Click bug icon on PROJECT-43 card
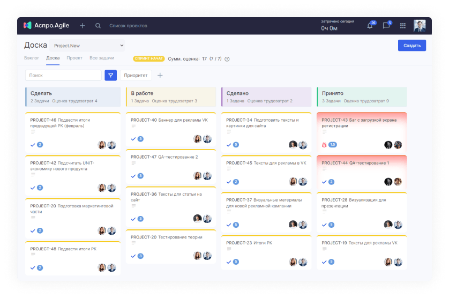The width and height of the screenshot is (449, 298). [x=324, y=145]
